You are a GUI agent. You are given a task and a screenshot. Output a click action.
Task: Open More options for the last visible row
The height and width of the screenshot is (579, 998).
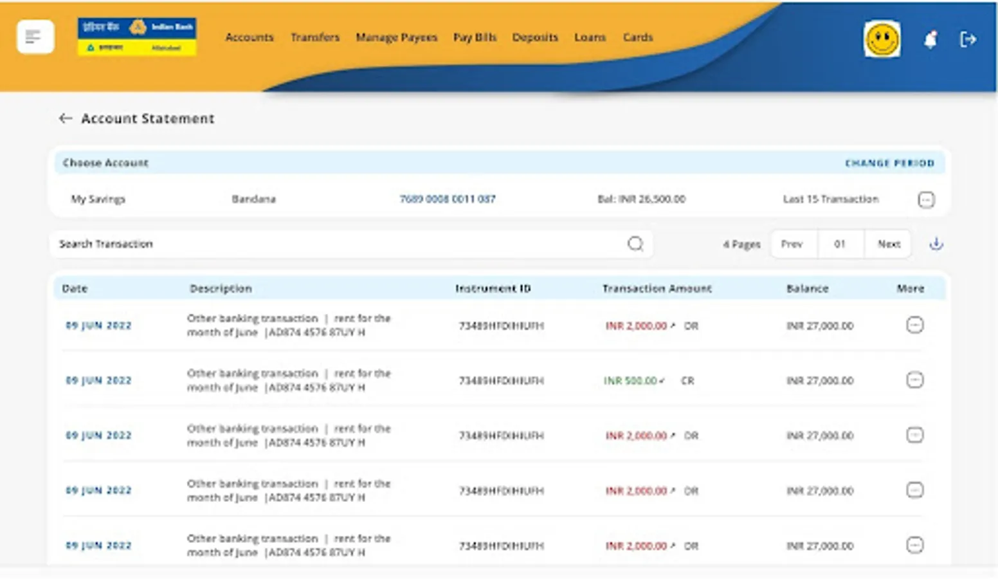[x=914, y=545]
